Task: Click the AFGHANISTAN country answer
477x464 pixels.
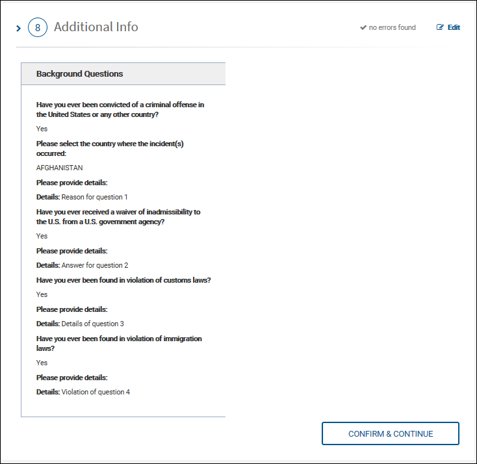Action: [x=60, y=168]
